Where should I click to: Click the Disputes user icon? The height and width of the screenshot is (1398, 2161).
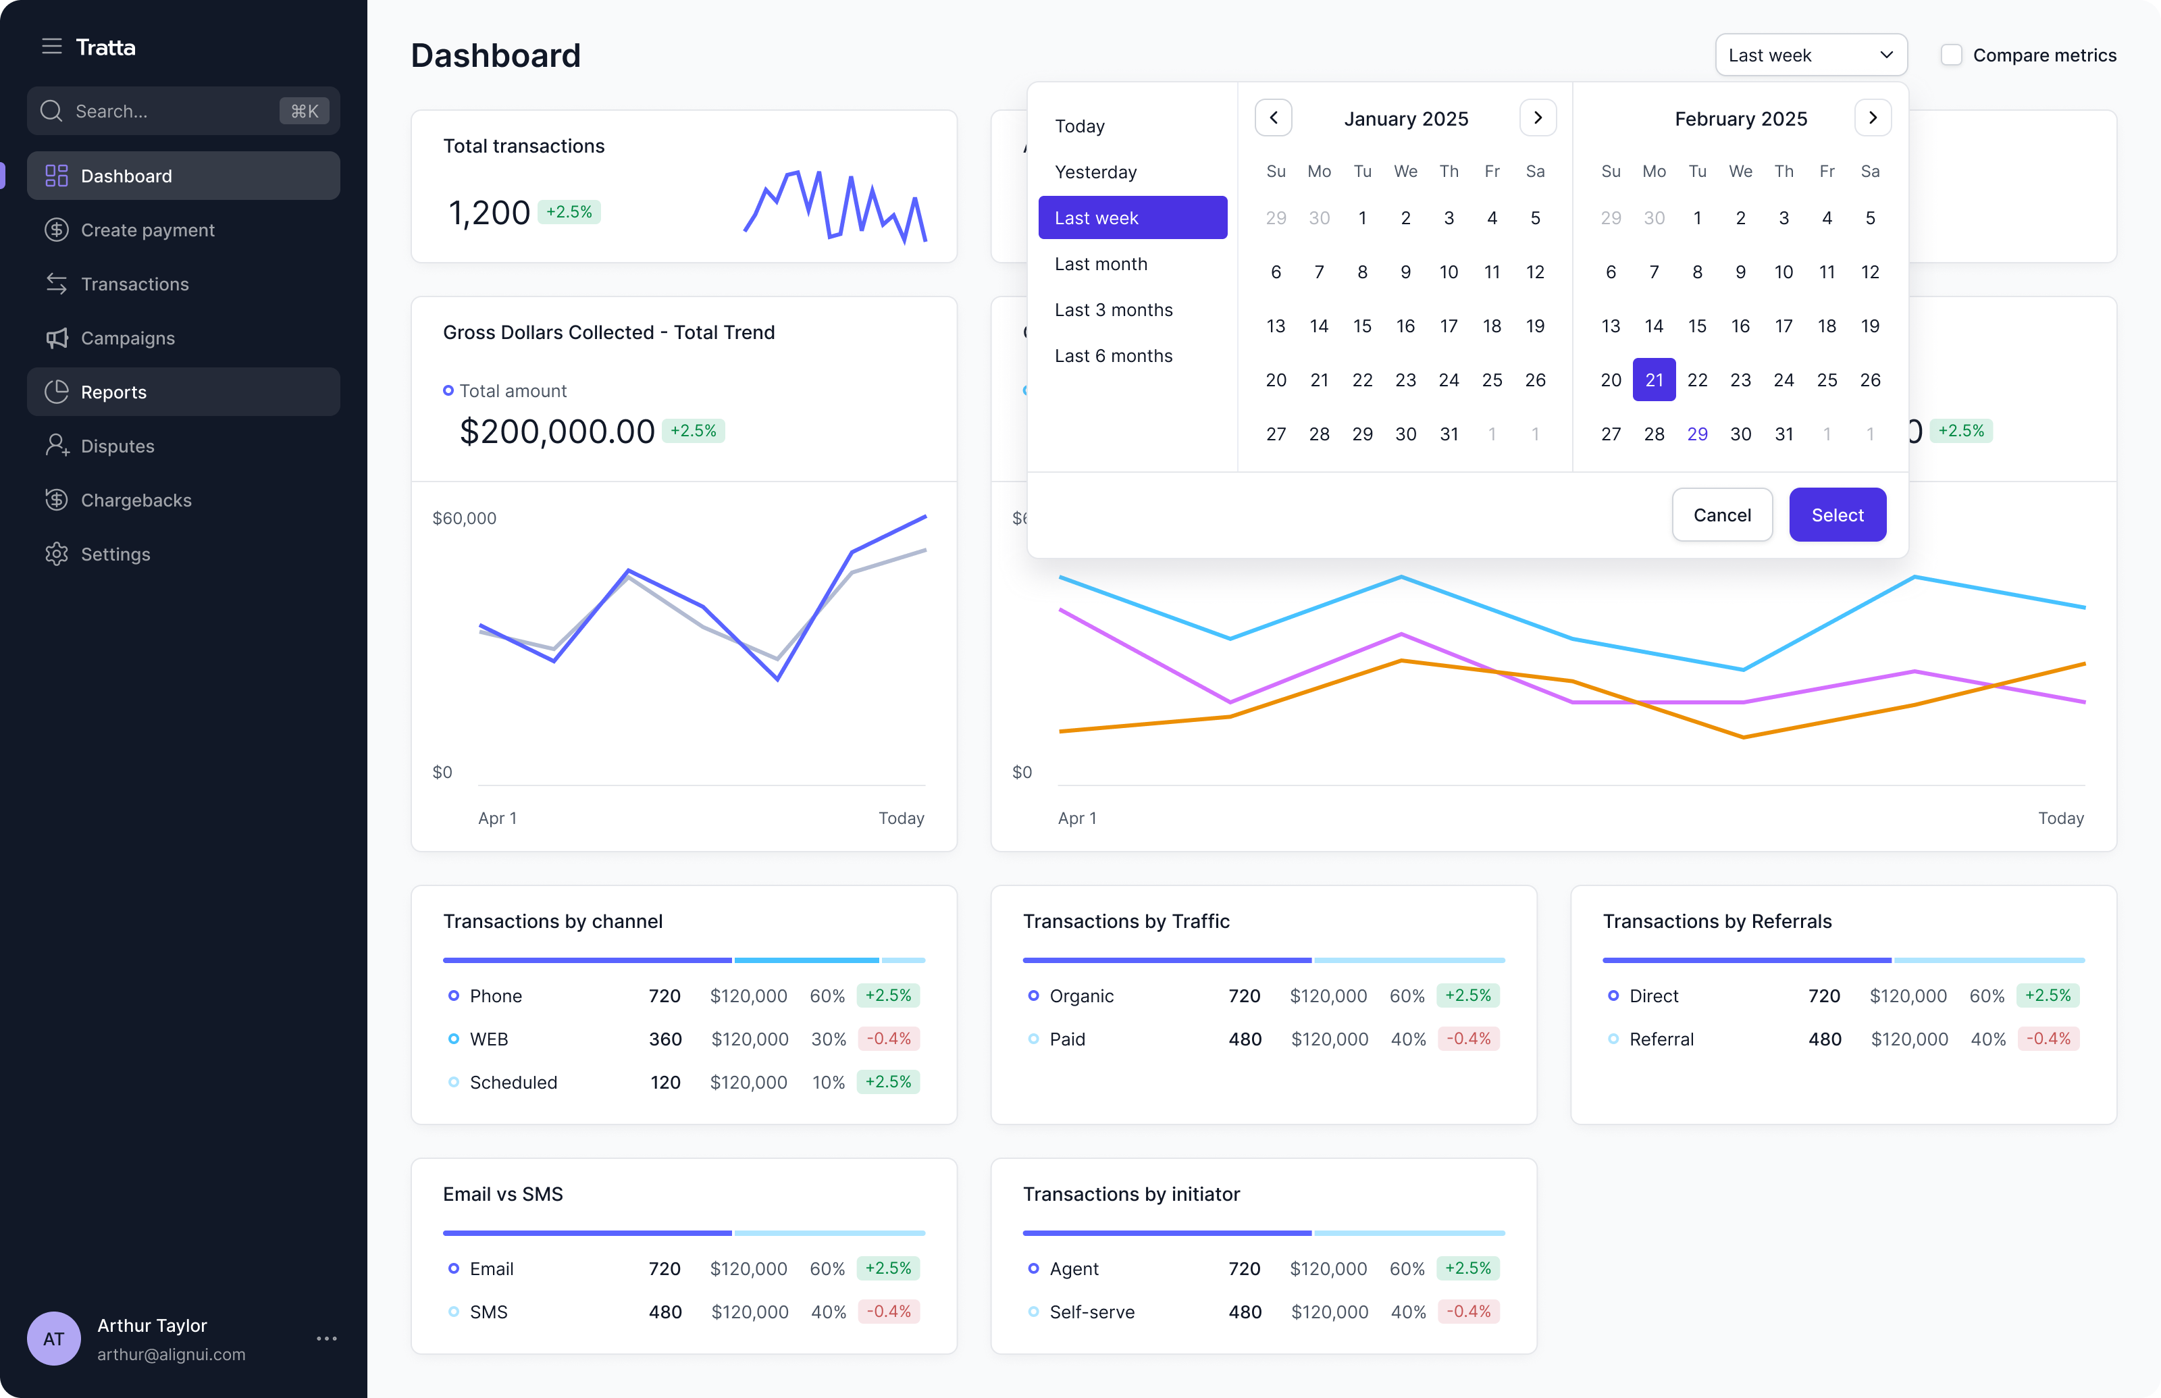point(56,446)
